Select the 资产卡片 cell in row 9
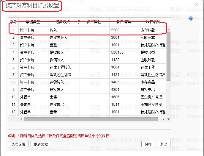 click(x=33, y=90)
